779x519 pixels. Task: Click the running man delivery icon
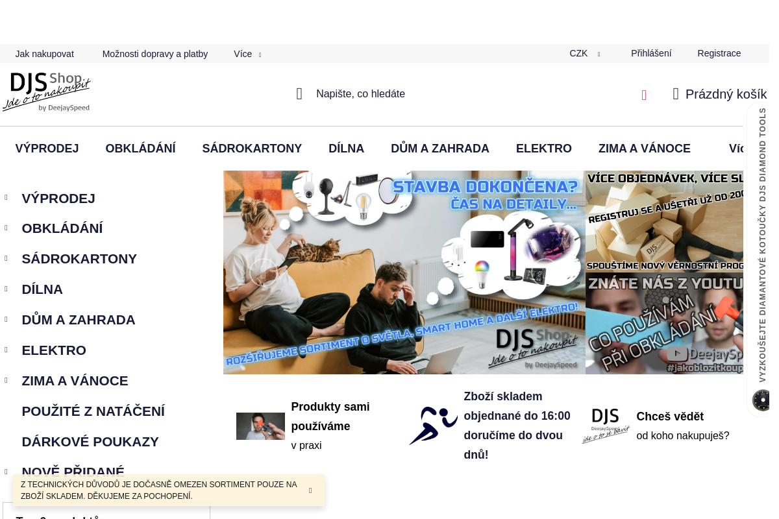click(x=433, y=426)
